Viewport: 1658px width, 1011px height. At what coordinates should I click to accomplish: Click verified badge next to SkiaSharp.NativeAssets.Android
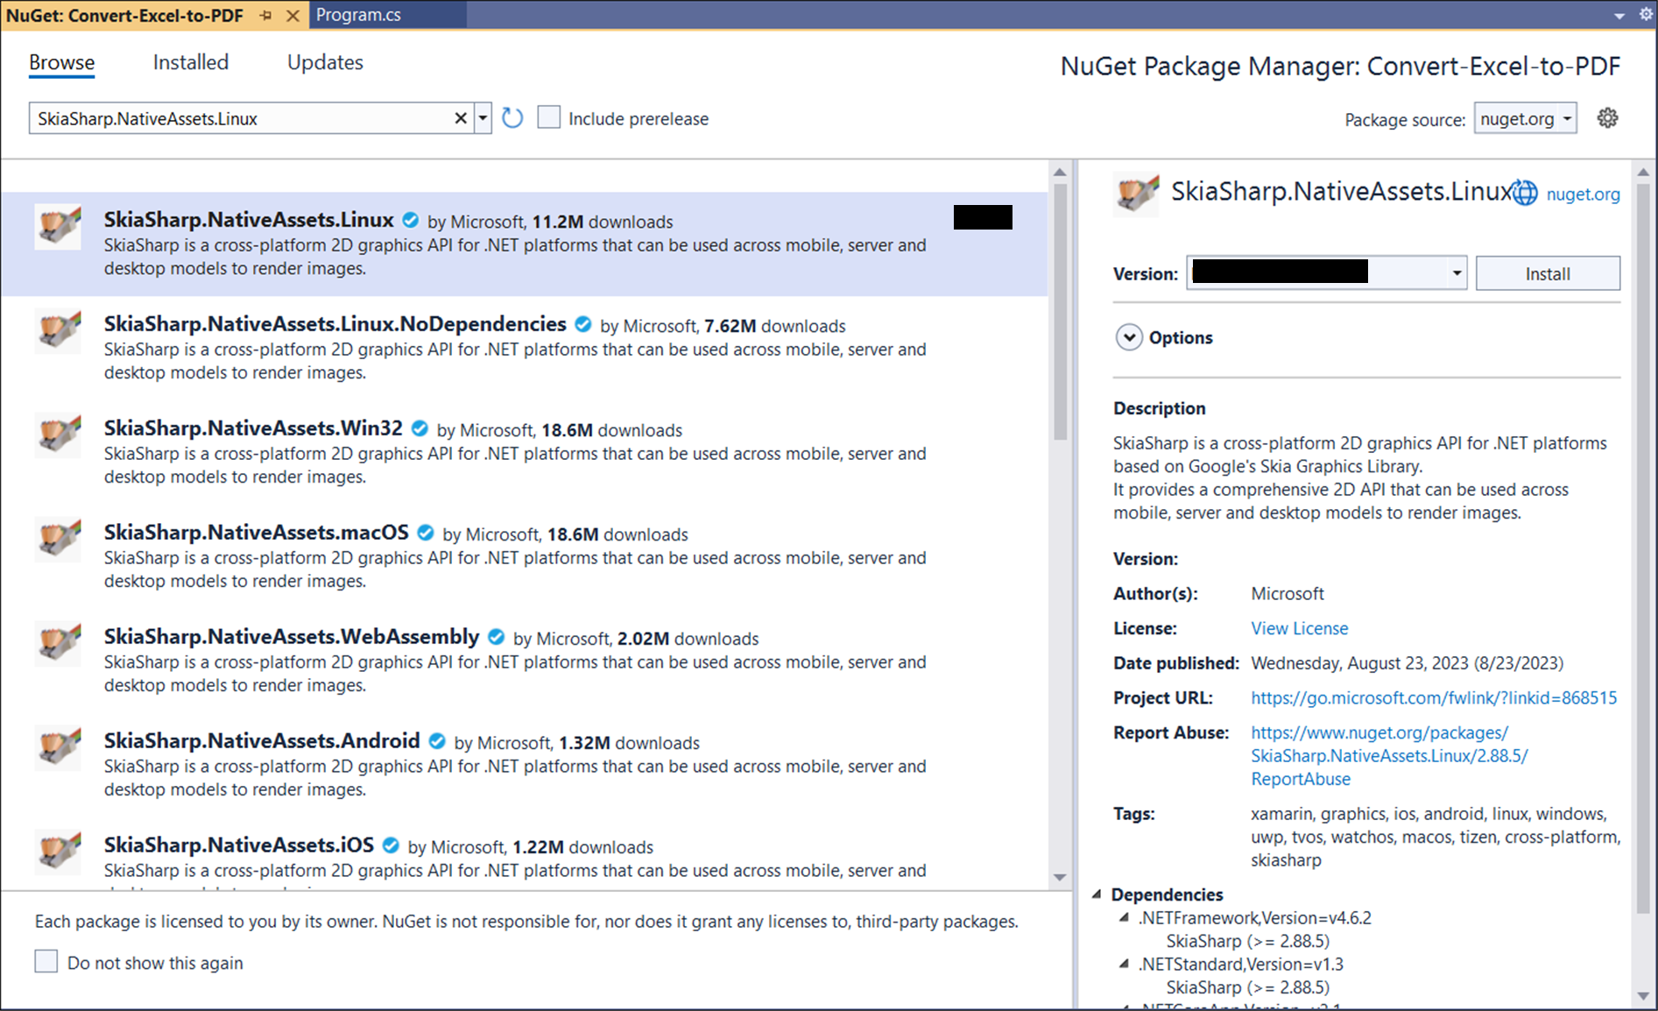click(437, 741)
